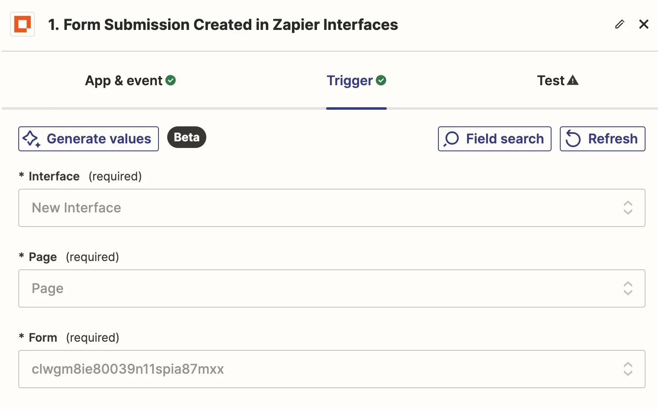Expand the Form dropdown selector arrows
Viewport: 658px width, 409px height.
(x=628, y=369)
